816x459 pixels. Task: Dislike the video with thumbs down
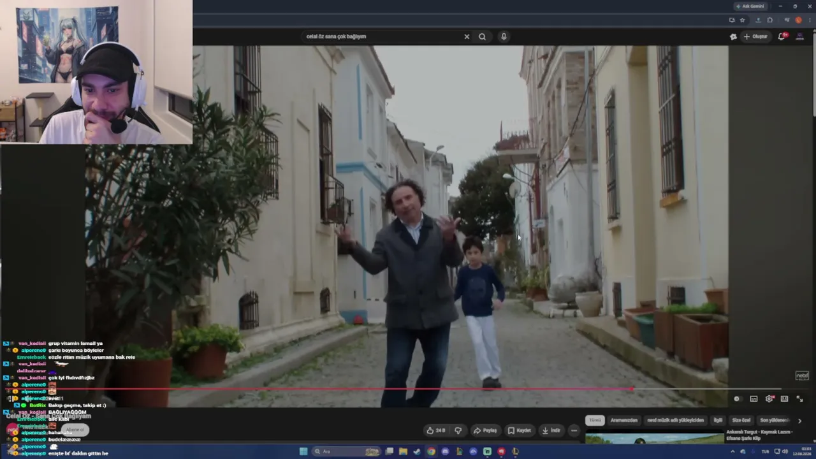point(458,430)
